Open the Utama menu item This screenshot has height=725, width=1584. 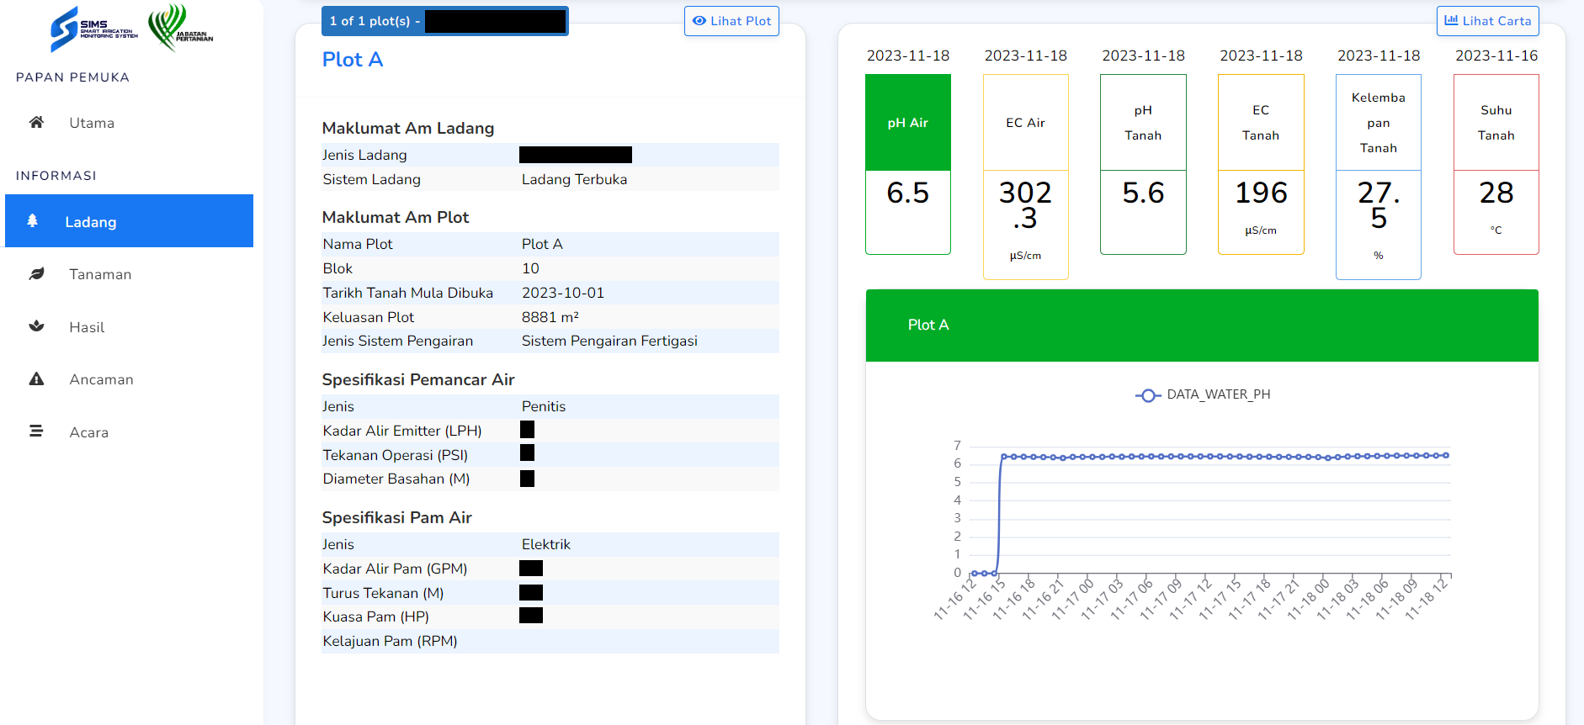(92, 123)
